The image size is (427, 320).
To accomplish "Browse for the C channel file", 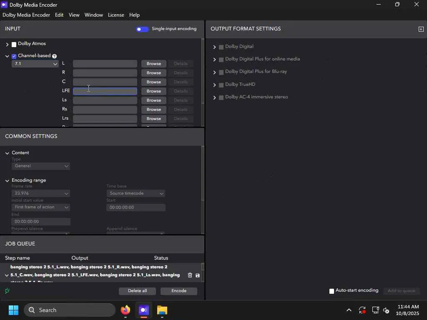I will (x=153, y=82).
